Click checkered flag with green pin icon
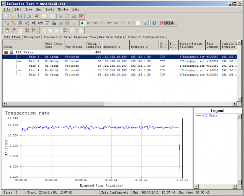 (x=14, y=30)
